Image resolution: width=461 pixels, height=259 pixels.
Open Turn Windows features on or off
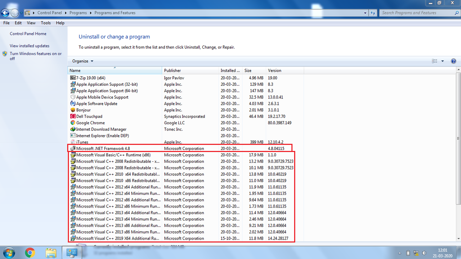pyautogui.click(x=36, y=56)
